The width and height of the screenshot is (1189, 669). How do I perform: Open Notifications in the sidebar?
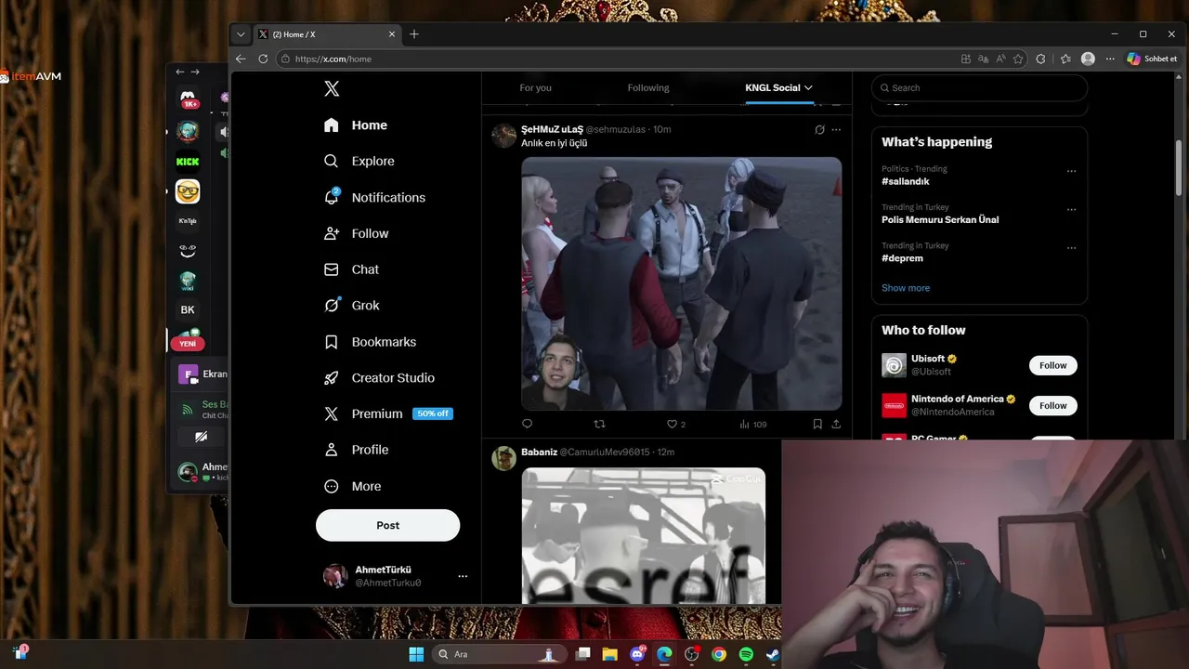click(x=374, y=197)
